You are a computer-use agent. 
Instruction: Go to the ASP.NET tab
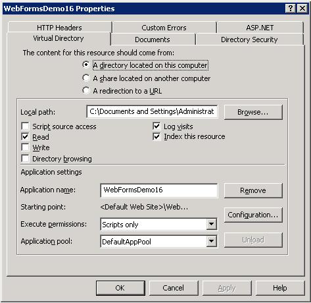260,28
